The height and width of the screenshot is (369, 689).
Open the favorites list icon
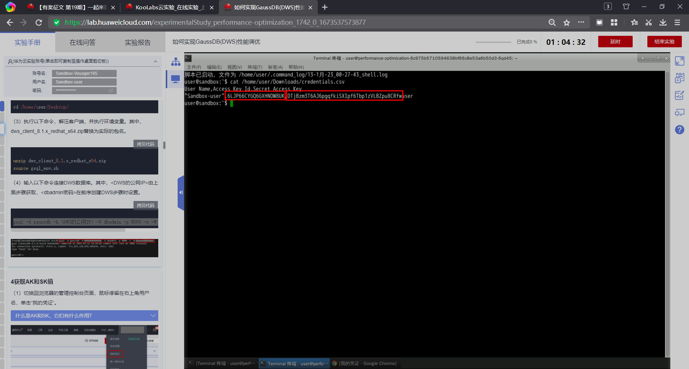click(x=634, y=23)
